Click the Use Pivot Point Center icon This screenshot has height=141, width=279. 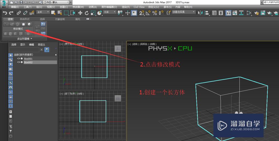click(x=120, y=13)
